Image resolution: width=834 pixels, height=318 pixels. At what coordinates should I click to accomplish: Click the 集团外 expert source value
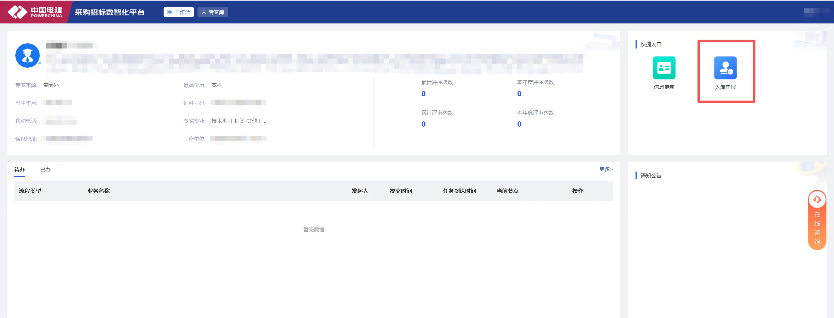51,85
